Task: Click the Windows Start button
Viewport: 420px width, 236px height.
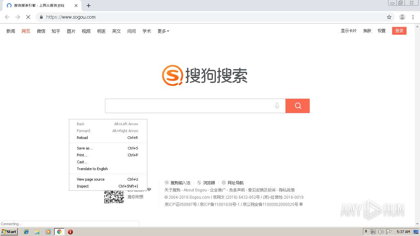Action: click(9, 232)
